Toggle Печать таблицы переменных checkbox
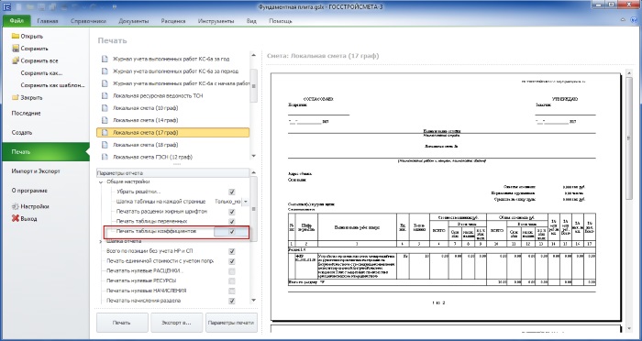Viewport: 642px width, 341px height. pos(232,222)
